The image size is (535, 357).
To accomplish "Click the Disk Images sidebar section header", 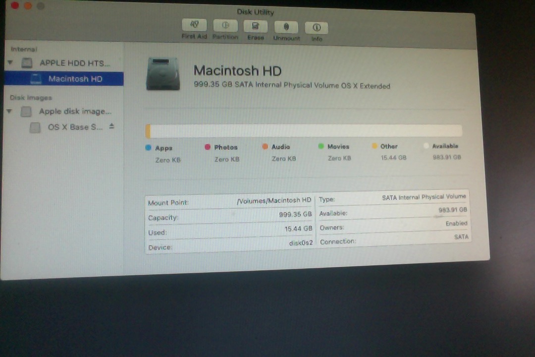I will (x=31, y=98).
